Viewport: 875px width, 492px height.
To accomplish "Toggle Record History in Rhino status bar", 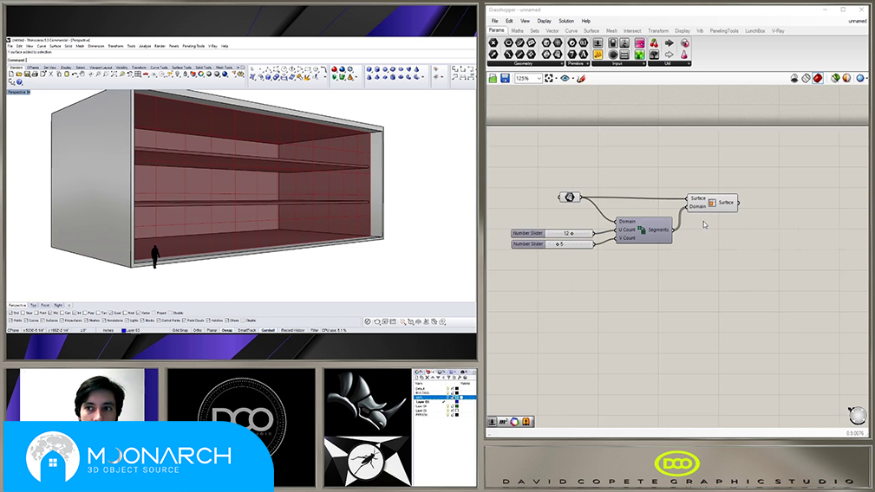I will [292, 330].
